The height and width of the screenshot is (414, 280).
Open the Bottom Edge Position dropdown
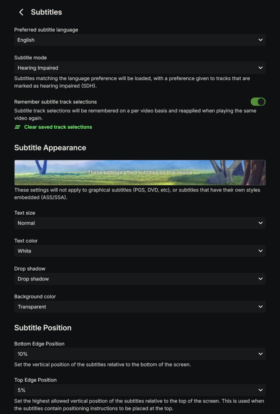pos(139,354)
